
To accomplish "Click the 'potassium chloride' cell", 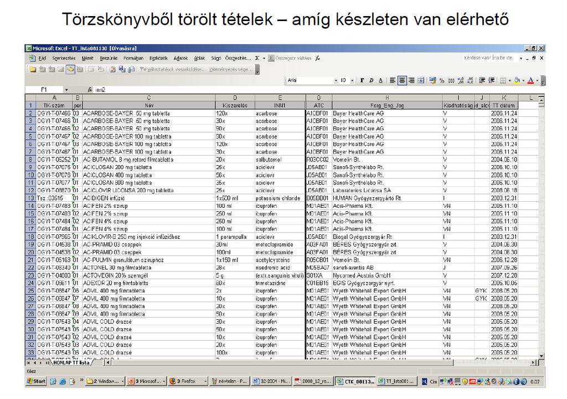I will 280,198.
